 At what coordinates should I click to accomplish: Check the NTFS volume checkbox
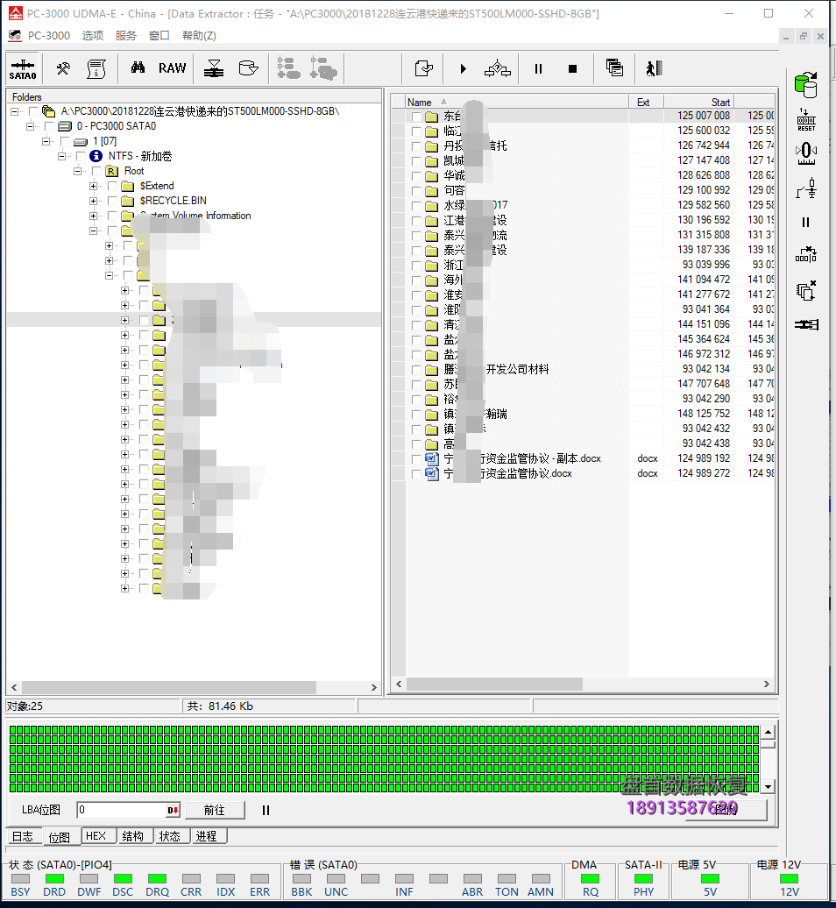click(x=81, y=156)
